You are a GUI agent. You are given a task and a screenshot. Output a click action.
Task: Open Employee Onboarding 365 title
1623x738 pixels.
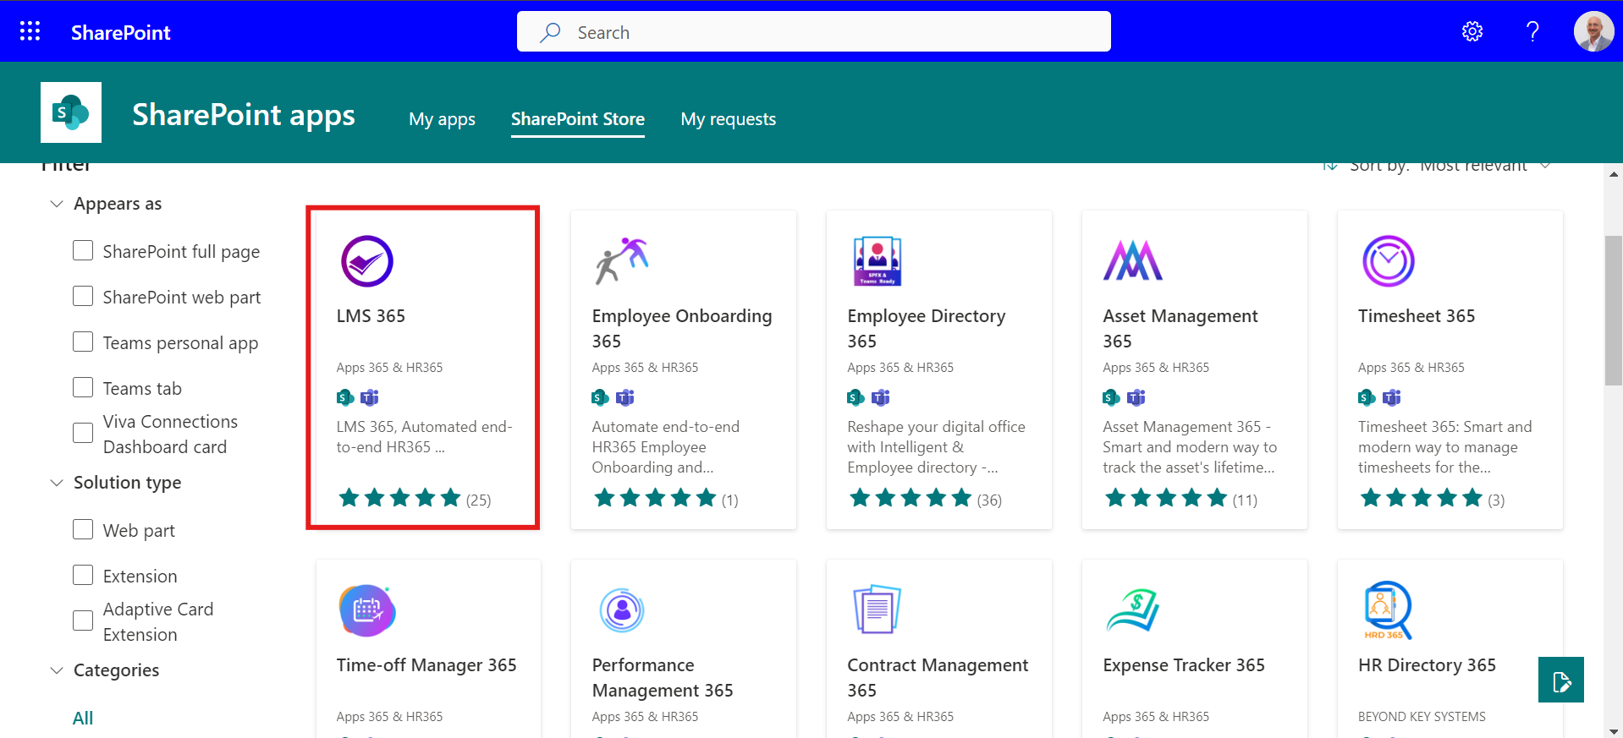pos(682,328)
